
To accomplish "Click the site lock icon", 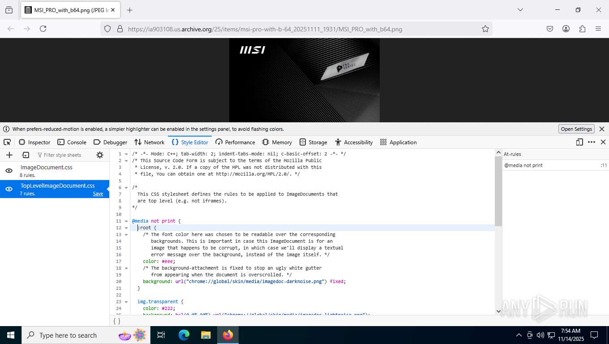I will pos(120,29).
